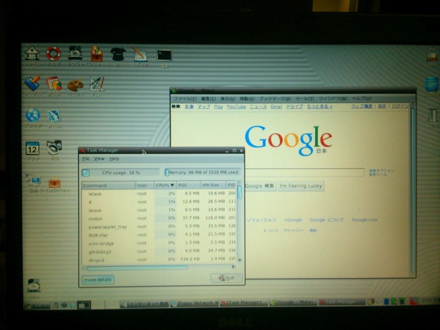Open the 設定 top hat icon
The image size is (440, 330).
(x=118, y=54)
